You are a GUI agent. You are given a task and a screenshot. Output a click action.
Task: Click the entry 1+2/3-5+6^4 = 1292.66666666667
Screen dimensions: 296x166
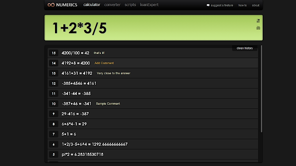pos(94,144)
